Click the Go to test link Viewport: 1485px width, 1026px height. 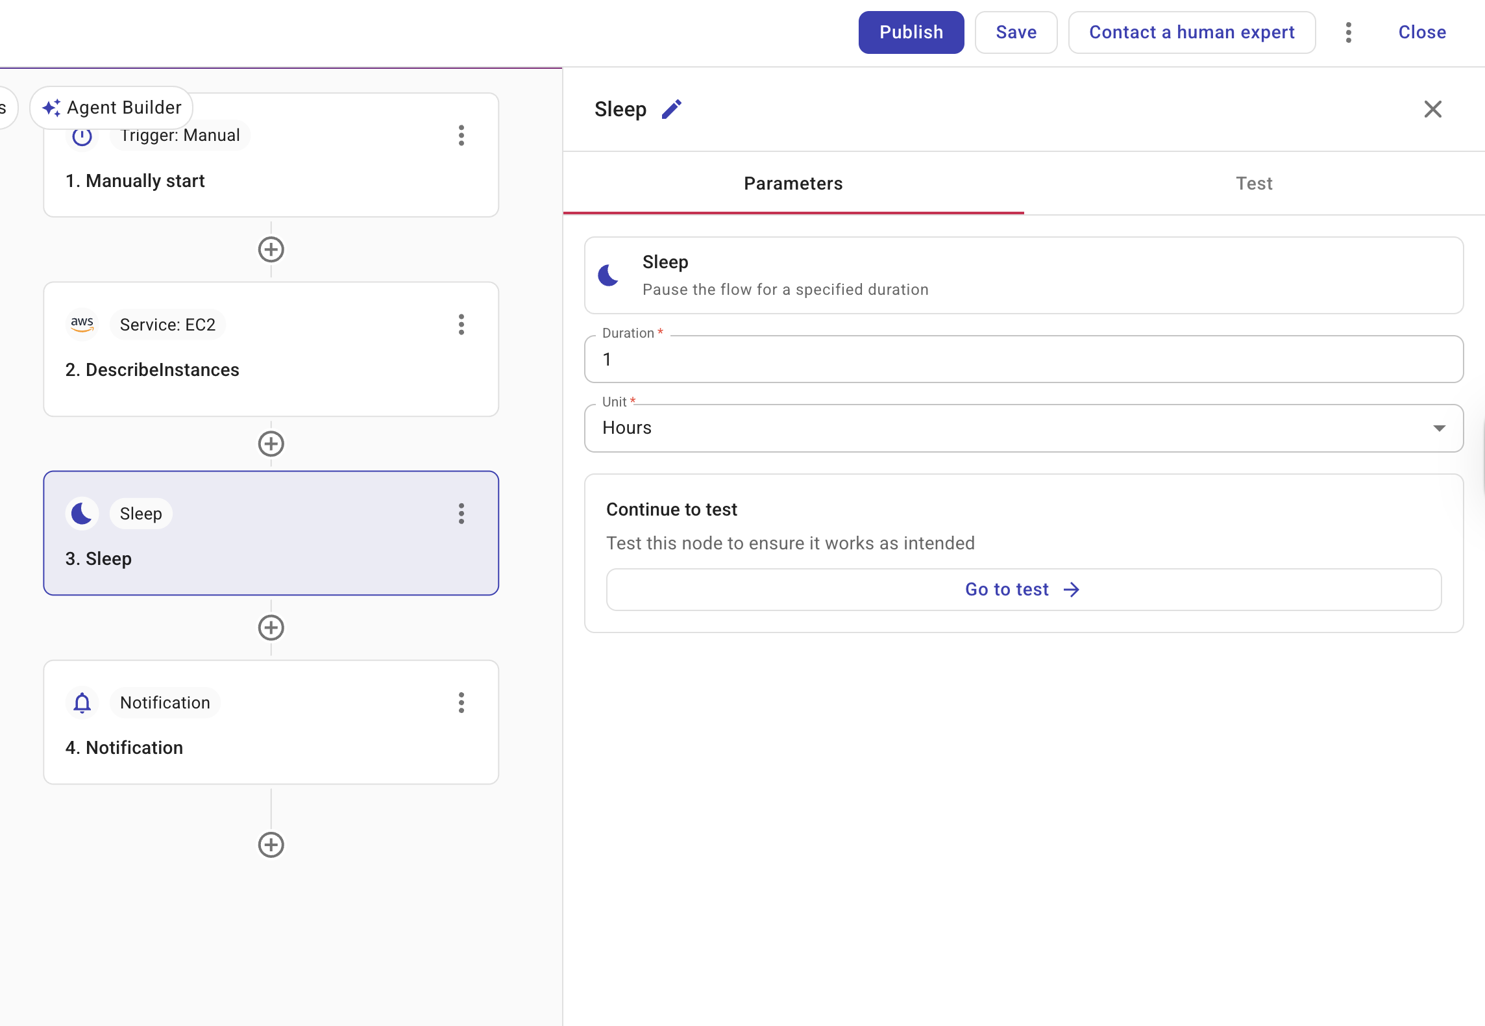tap(1022, 589)
